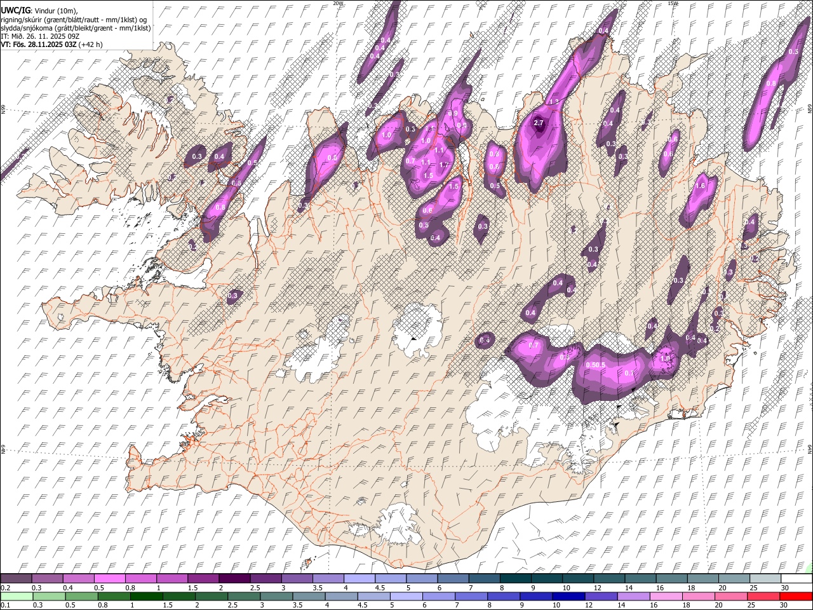This screenshot has height=610, width=813.
Task: Click the 0.1 label under the bottom legend row
Action: coord(4,606)
